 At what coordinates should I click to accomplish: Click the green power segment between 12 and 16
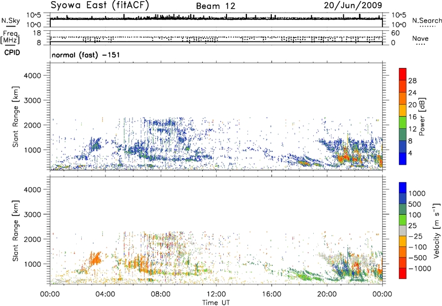(x=403, y=122)
